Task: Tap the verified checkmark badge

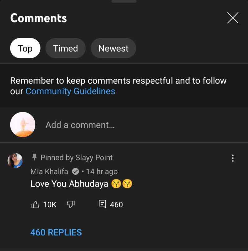Action: click(x=75, y=172)
